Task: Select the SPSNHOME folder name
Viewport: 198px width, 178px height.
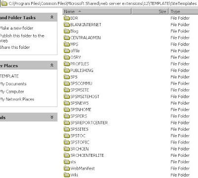Action: 81,109
